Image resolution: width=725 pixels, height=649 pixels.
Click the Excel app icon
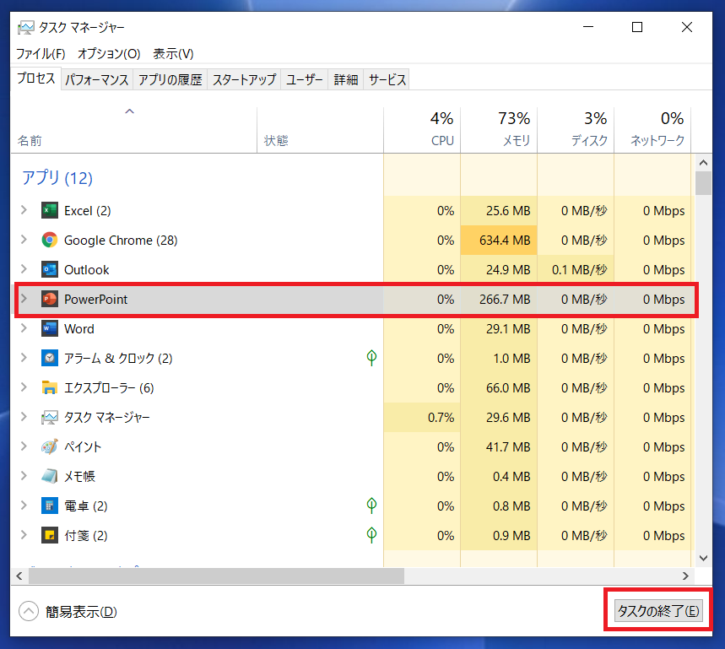click(x=50, y=211)
